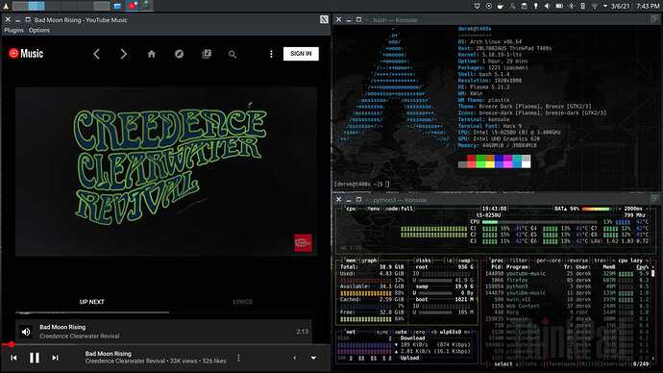The height and width of the screenshot is (373, 663).
Task: Go forward in YouTube Music
Action: 123,54
